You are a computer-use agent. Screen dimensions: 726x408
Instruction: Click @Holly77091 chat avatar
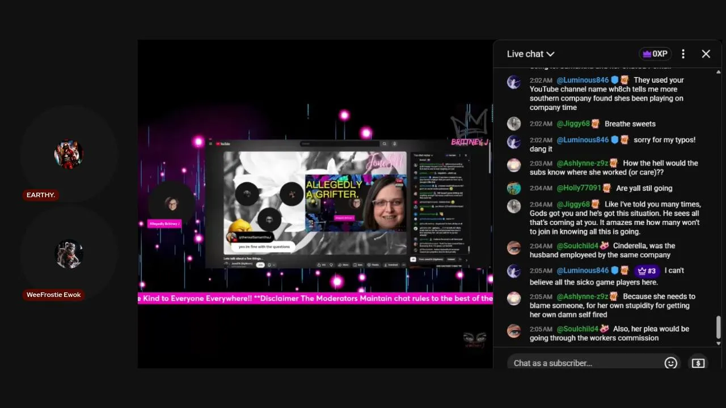pos(514,188)
